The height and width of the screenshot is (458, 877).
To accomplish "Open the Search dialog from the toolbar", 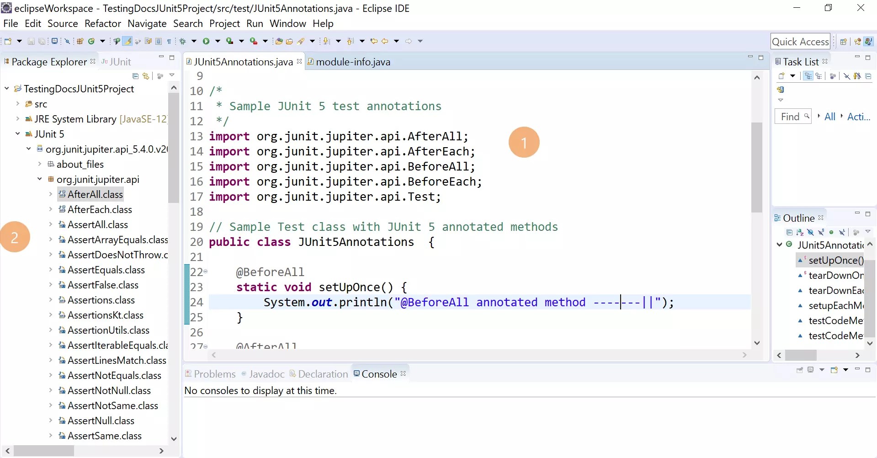I will pyautogui.click(x=303, y=41).
